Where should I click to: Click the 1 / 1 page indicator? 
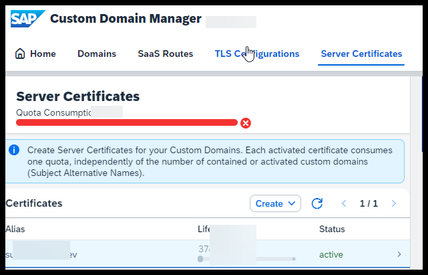pos(369,203)
